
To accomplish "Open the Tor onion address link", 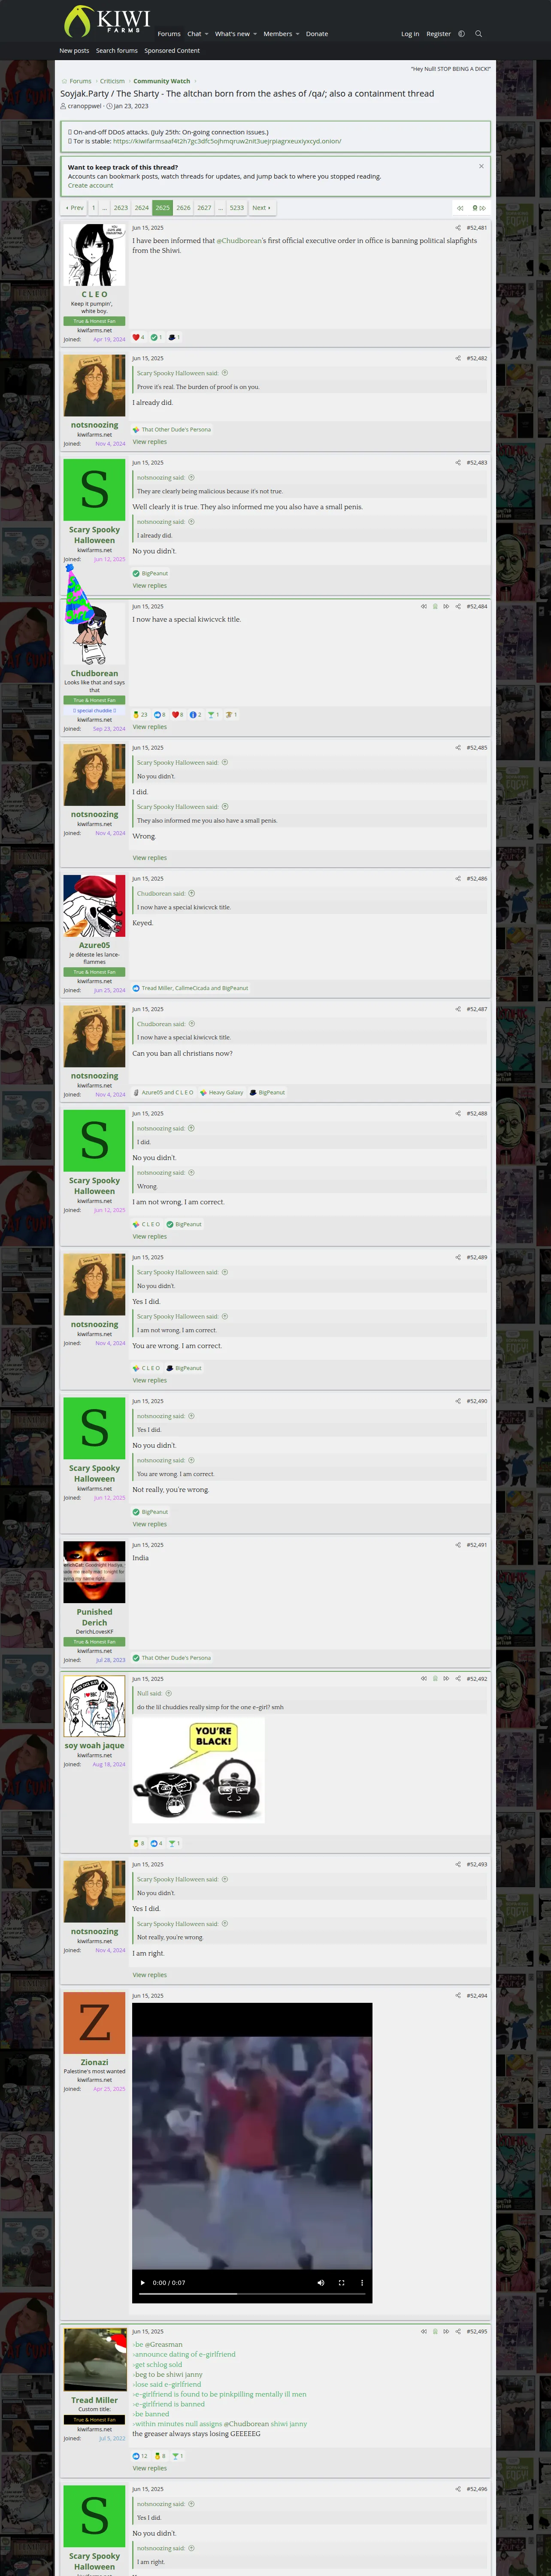I will click(227, 141).
